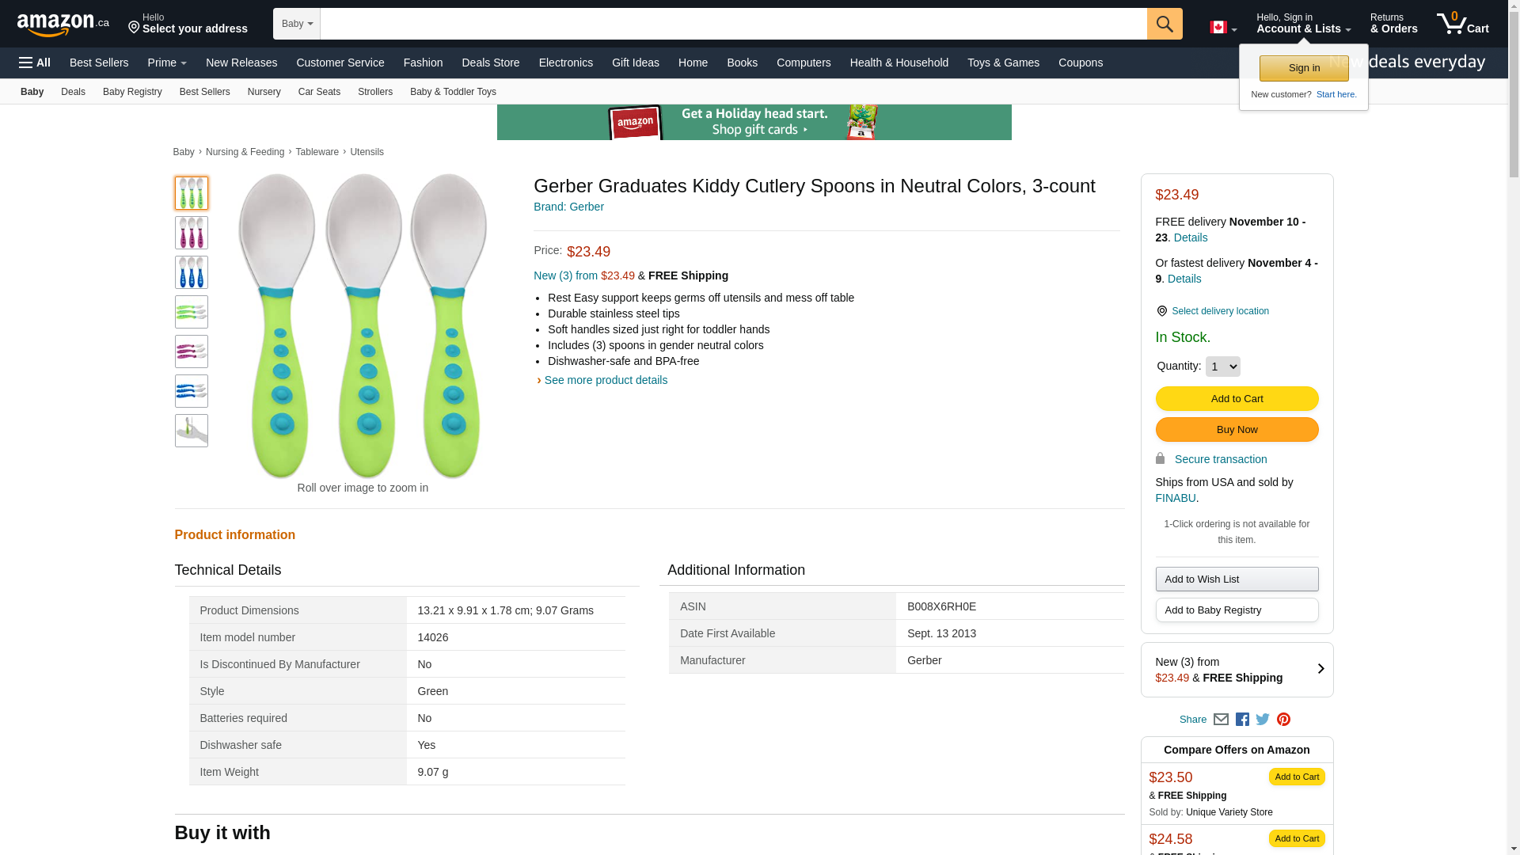Go to Car Seats in Baby submenu
The width and height of the screenshot is (1520, 855).
pos(319,92)
